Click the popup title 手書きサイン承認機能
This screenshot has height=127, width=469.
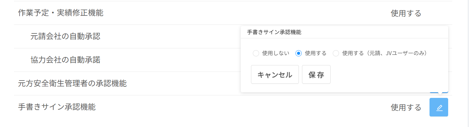click(274, 32)
